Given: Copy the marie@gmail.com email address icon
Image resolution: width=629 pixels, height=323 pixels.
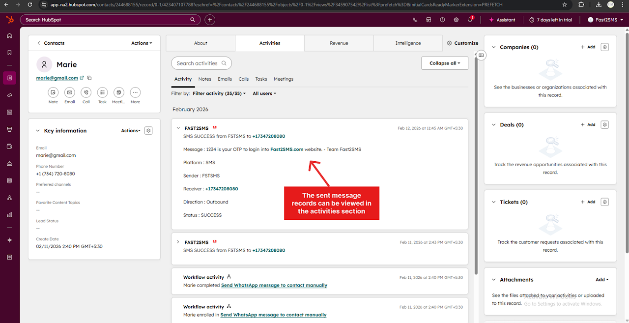Looking at the screenshot, I should point(89,78).
